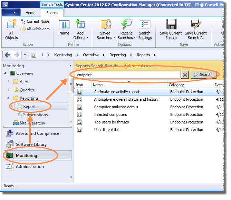
Task: Switch to the Search ribbon tab
Action: pos(52,13)
